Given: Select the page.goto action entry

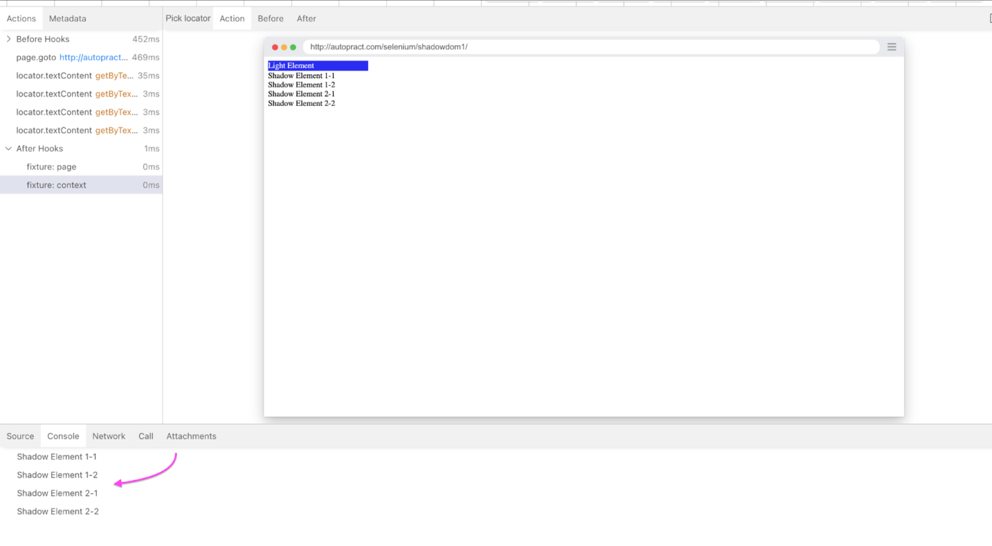Looking at the screenshot, I should (36, 57).
